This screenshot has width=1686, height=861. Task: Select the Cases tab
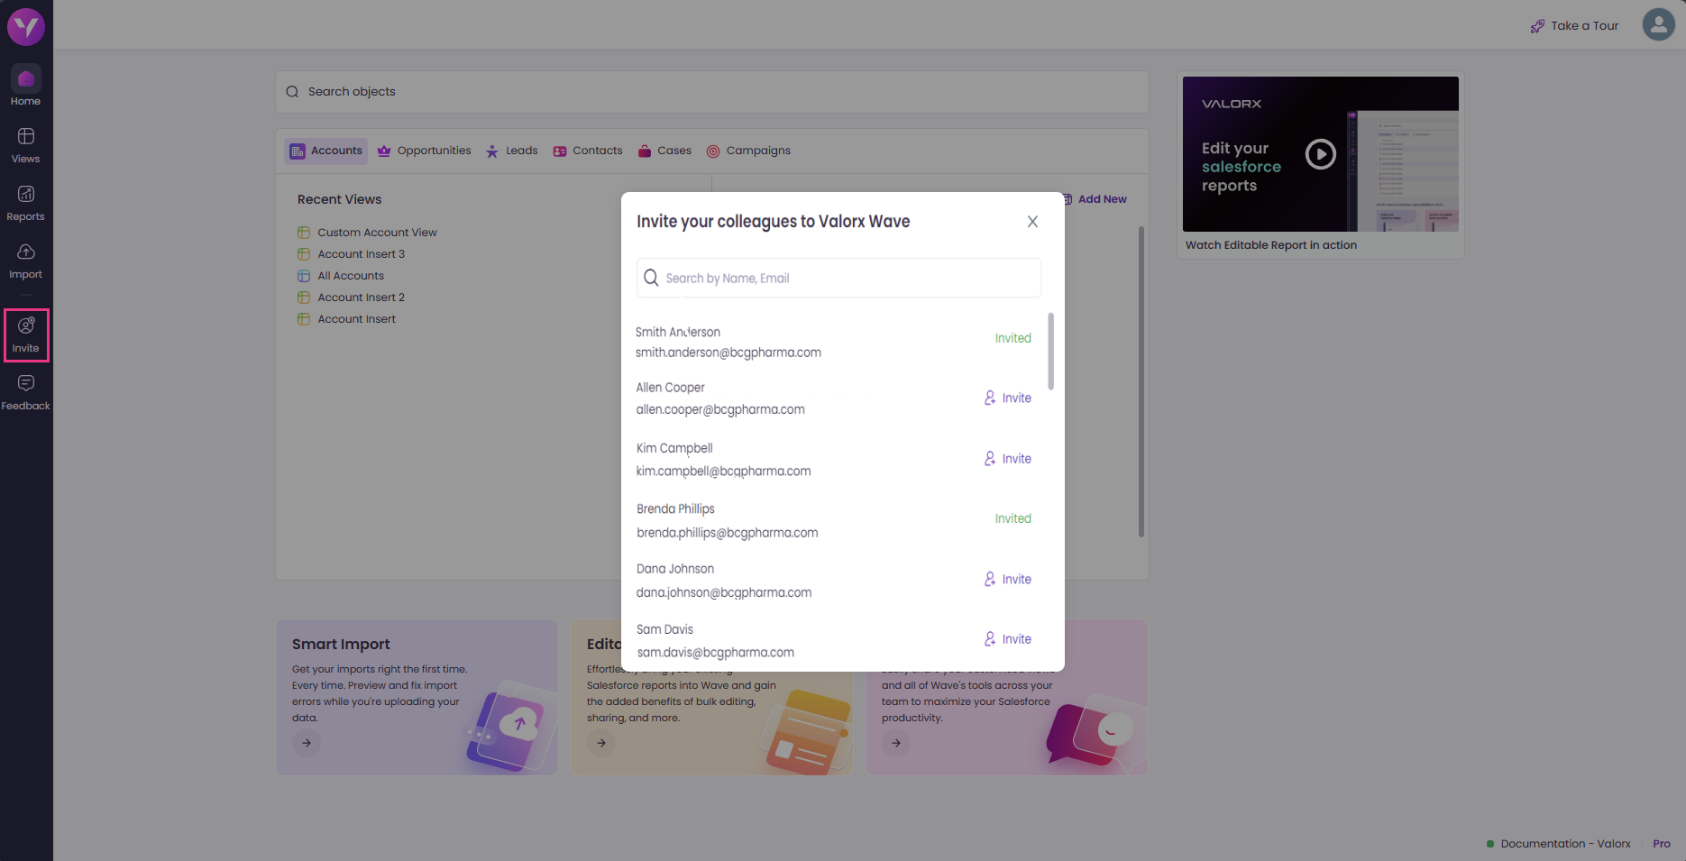pyautogui.click(x=664, y=151)
